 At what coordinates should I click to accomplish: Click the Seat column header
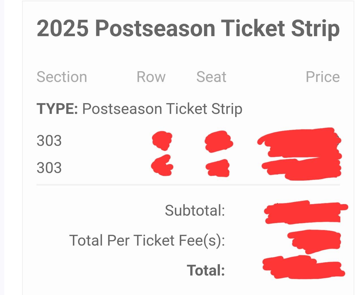[211, 77]
